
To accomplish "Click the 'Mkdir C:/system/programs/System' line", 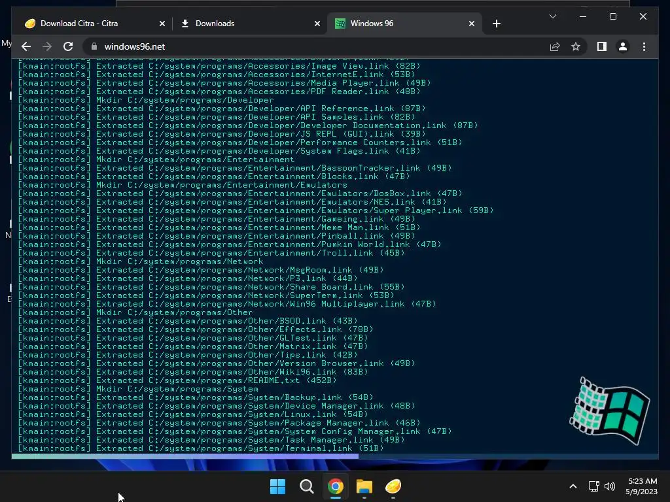I will tap(138, 389).
